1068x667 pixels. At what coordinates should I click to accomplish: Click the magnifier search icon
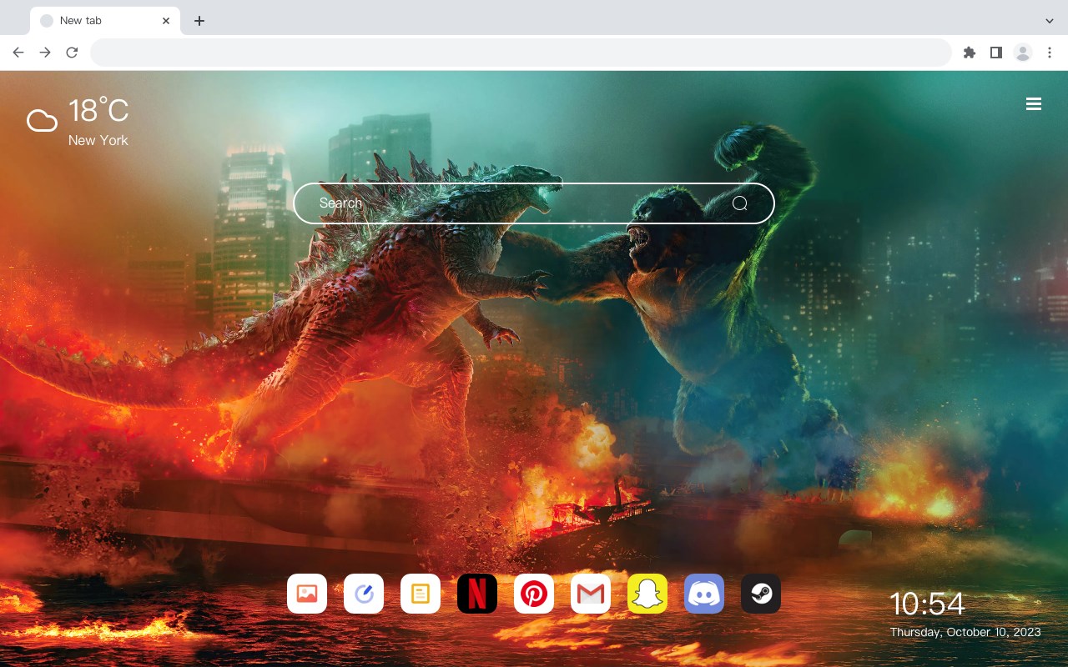click(x=740, y=203)
